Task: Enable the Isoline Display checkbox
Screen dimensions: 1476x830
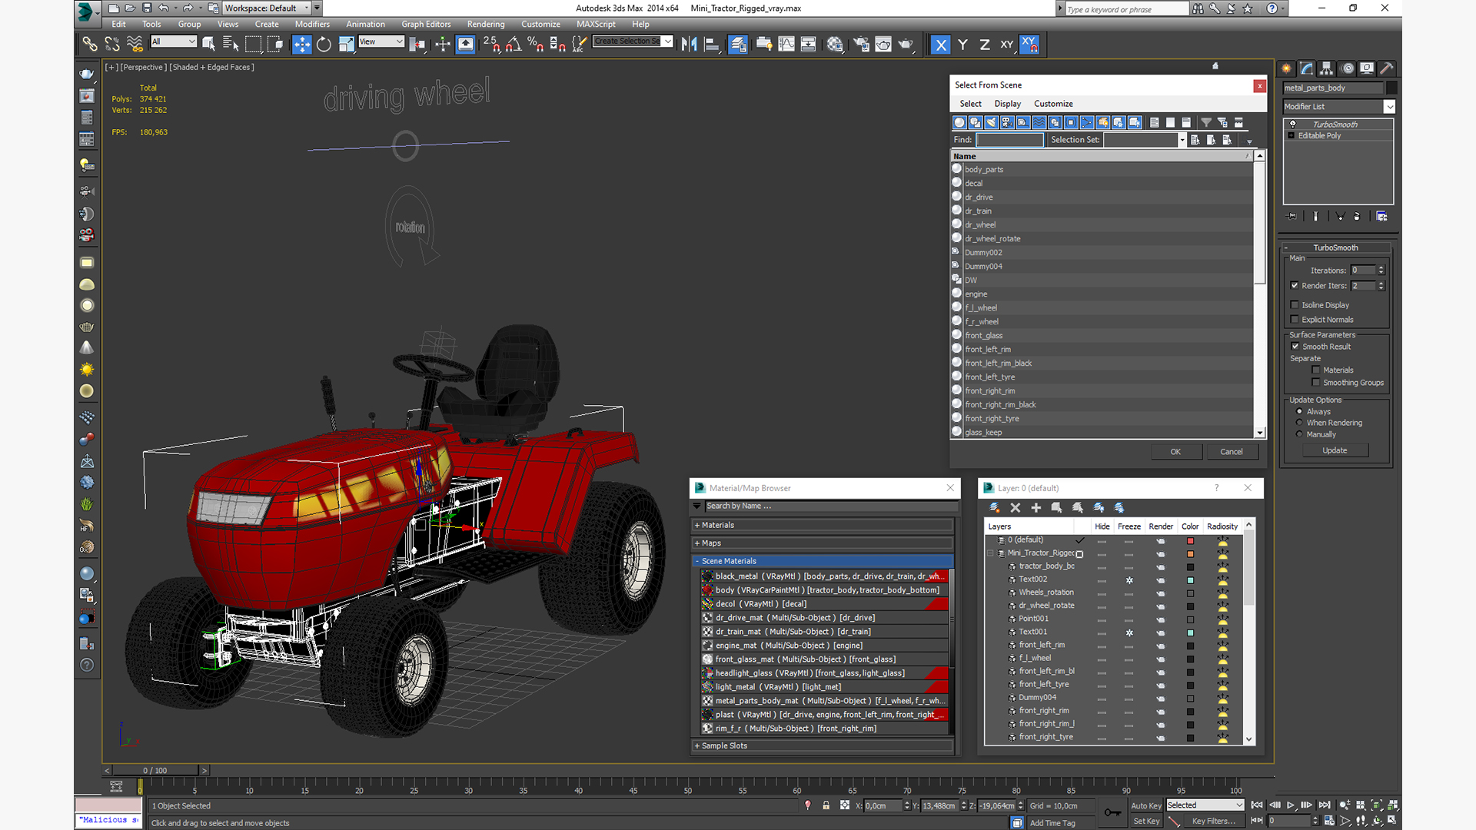Action: pyautogui.click(x=1295, y=305)
